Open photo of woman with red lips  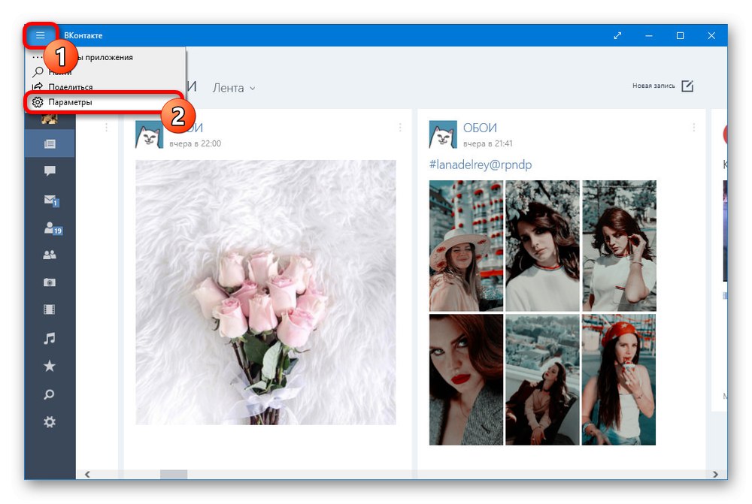pyautogui.click(x=466, y=379)
